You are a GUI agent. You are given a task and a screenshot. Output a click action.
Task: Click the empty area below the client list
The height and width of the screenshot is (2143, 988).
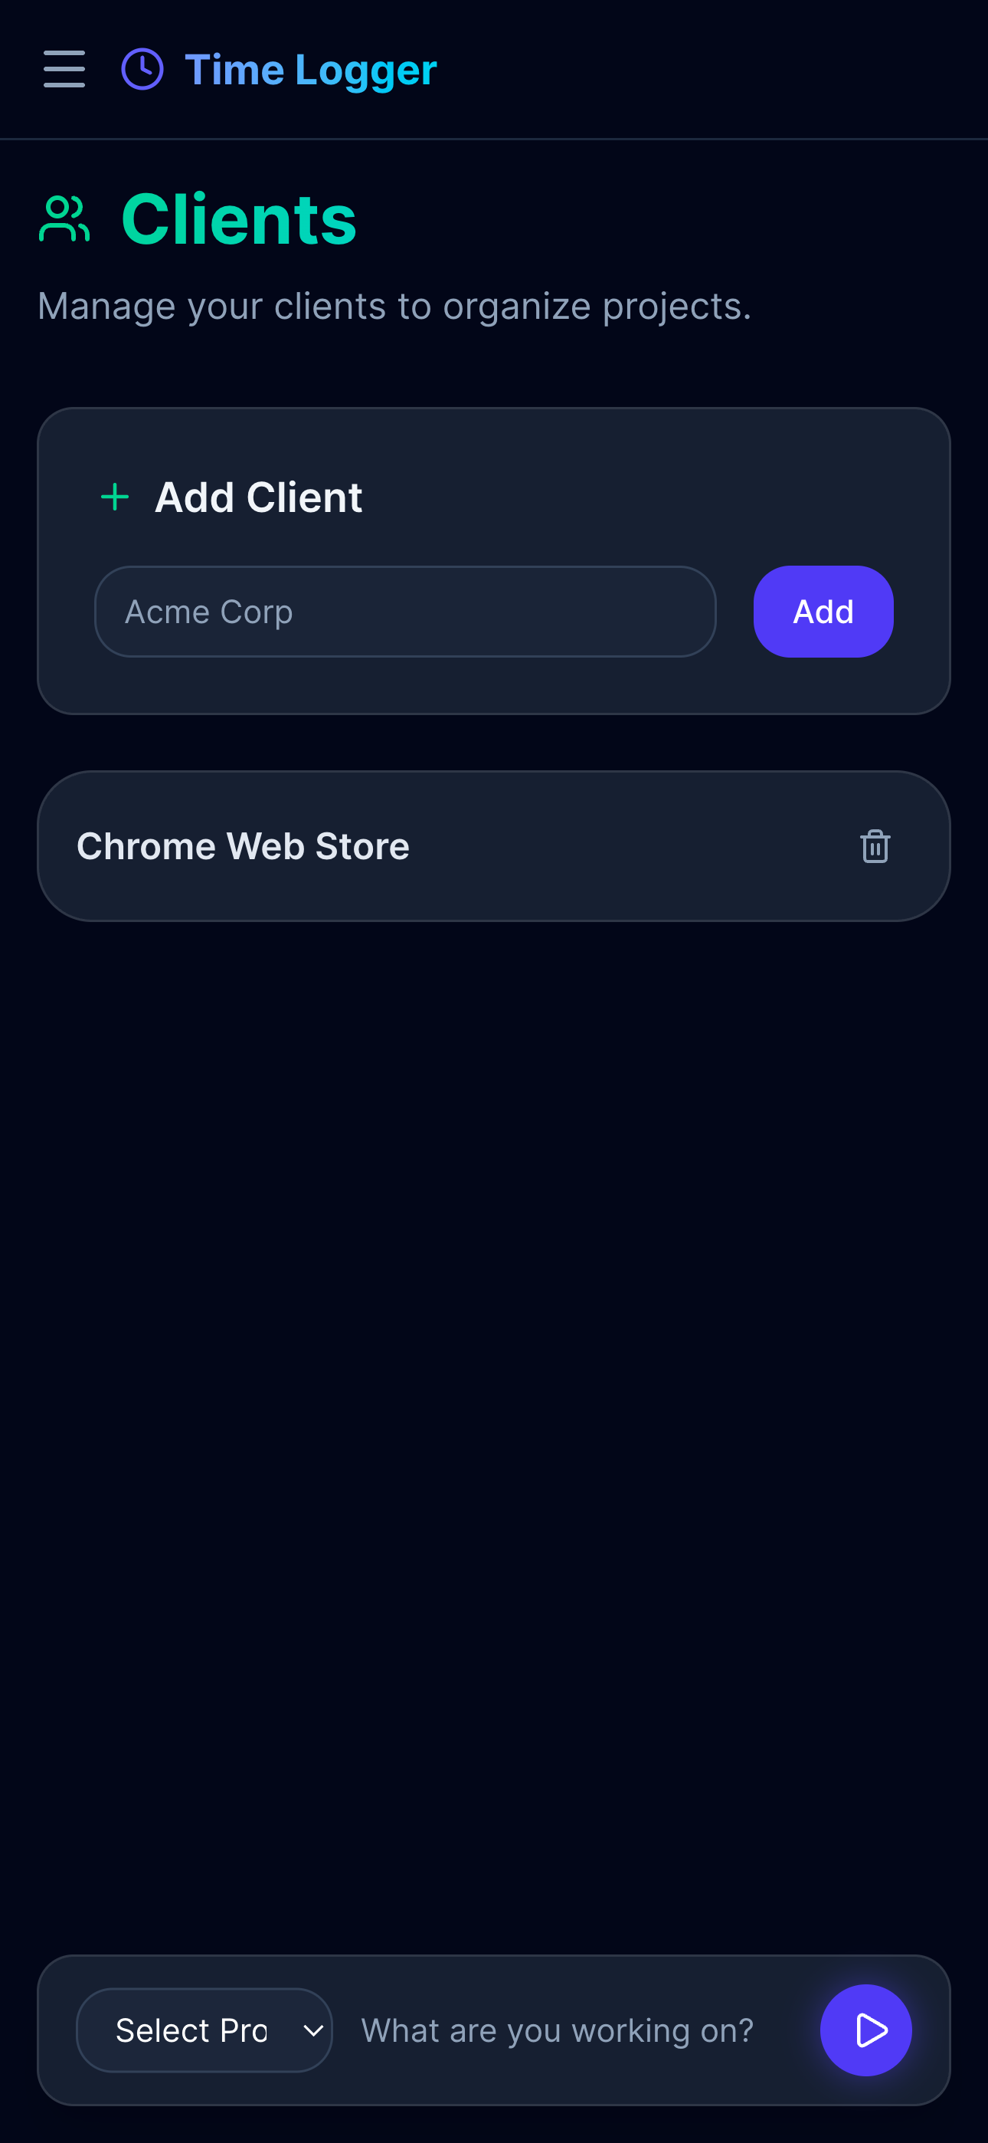(494, 1414)
